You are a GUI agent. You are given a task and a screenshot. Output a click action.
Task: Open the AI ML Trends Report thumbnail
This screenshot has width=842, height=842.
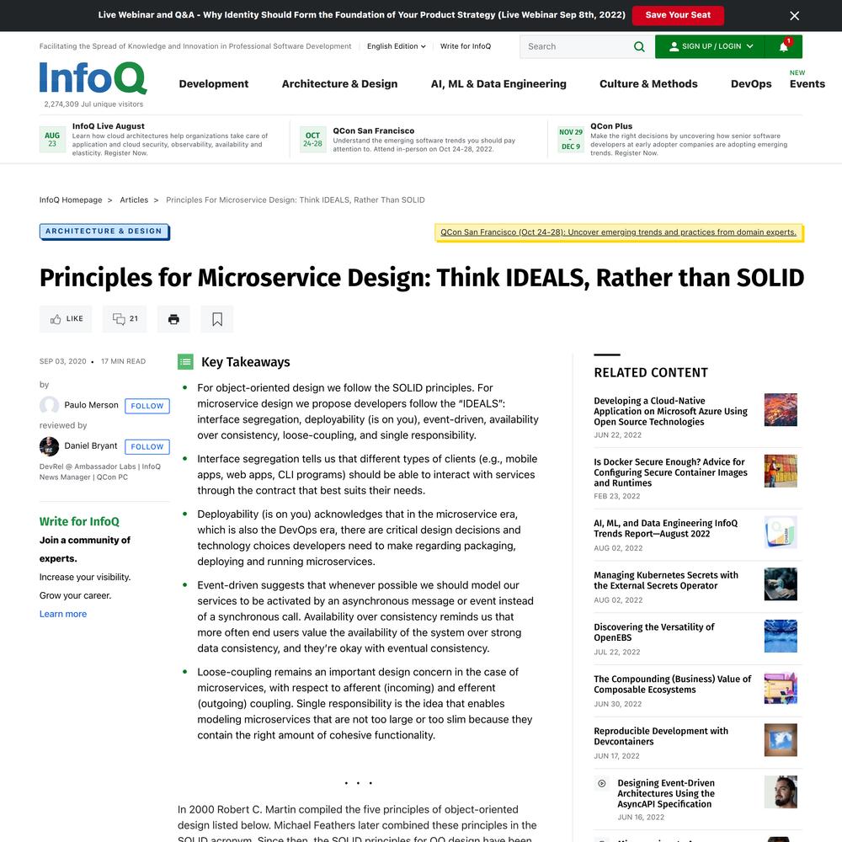[781, 532]
